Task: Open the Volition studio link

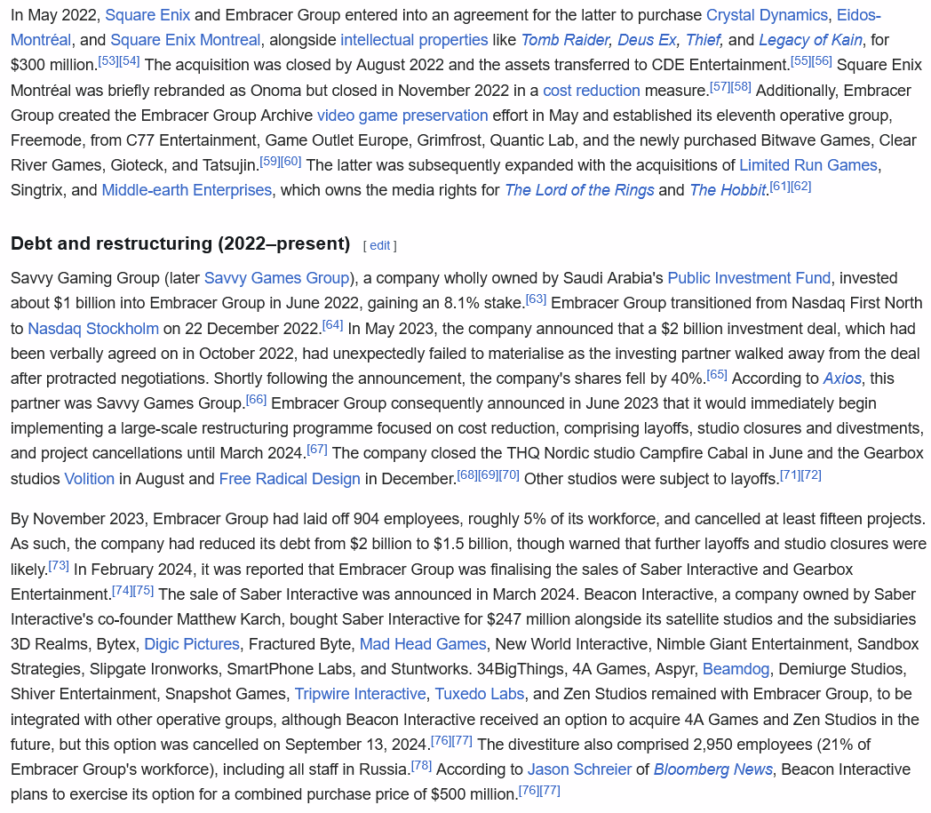Action: [x=89, y=479]
